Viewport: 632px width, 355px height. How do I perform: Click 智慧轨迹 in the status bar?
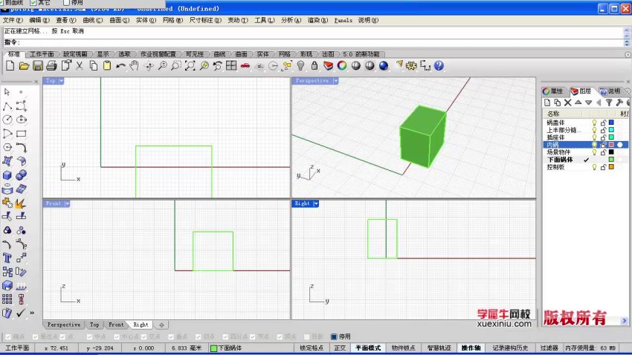click(439, 348)
